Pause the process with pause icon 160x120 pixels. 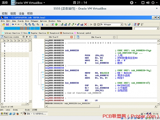coord(95,24)
